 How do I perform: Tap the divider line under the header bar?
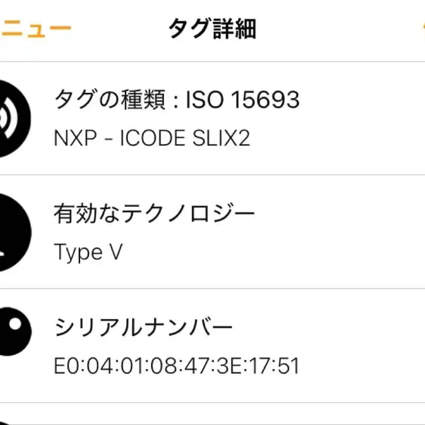[212, 62]
